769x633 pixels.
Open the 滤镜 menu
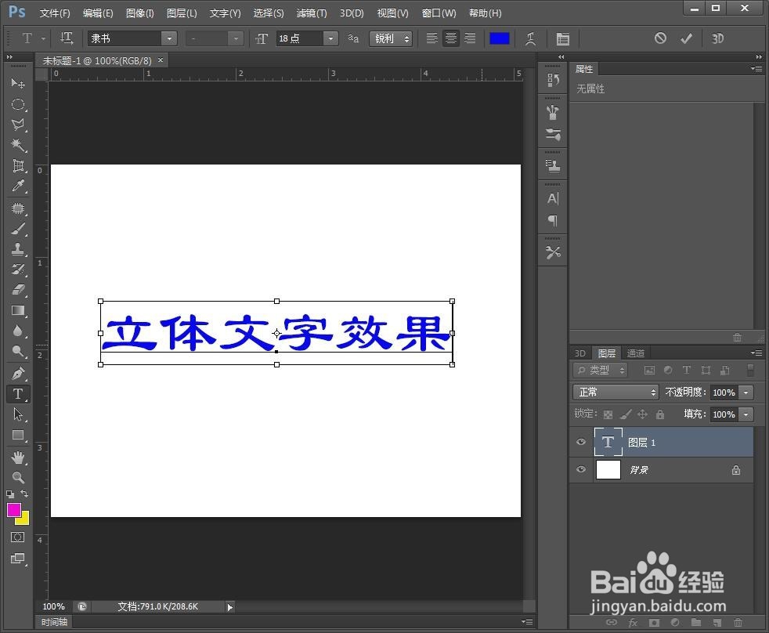(311, 13)
